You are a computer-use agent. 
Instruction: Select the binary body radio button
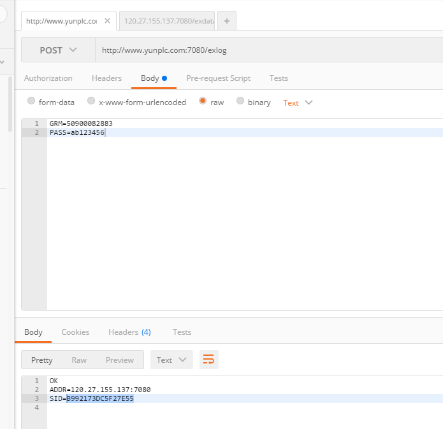240,101
